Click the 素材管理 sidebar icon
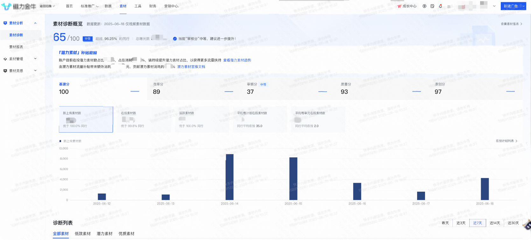 (x=5, y=59)
